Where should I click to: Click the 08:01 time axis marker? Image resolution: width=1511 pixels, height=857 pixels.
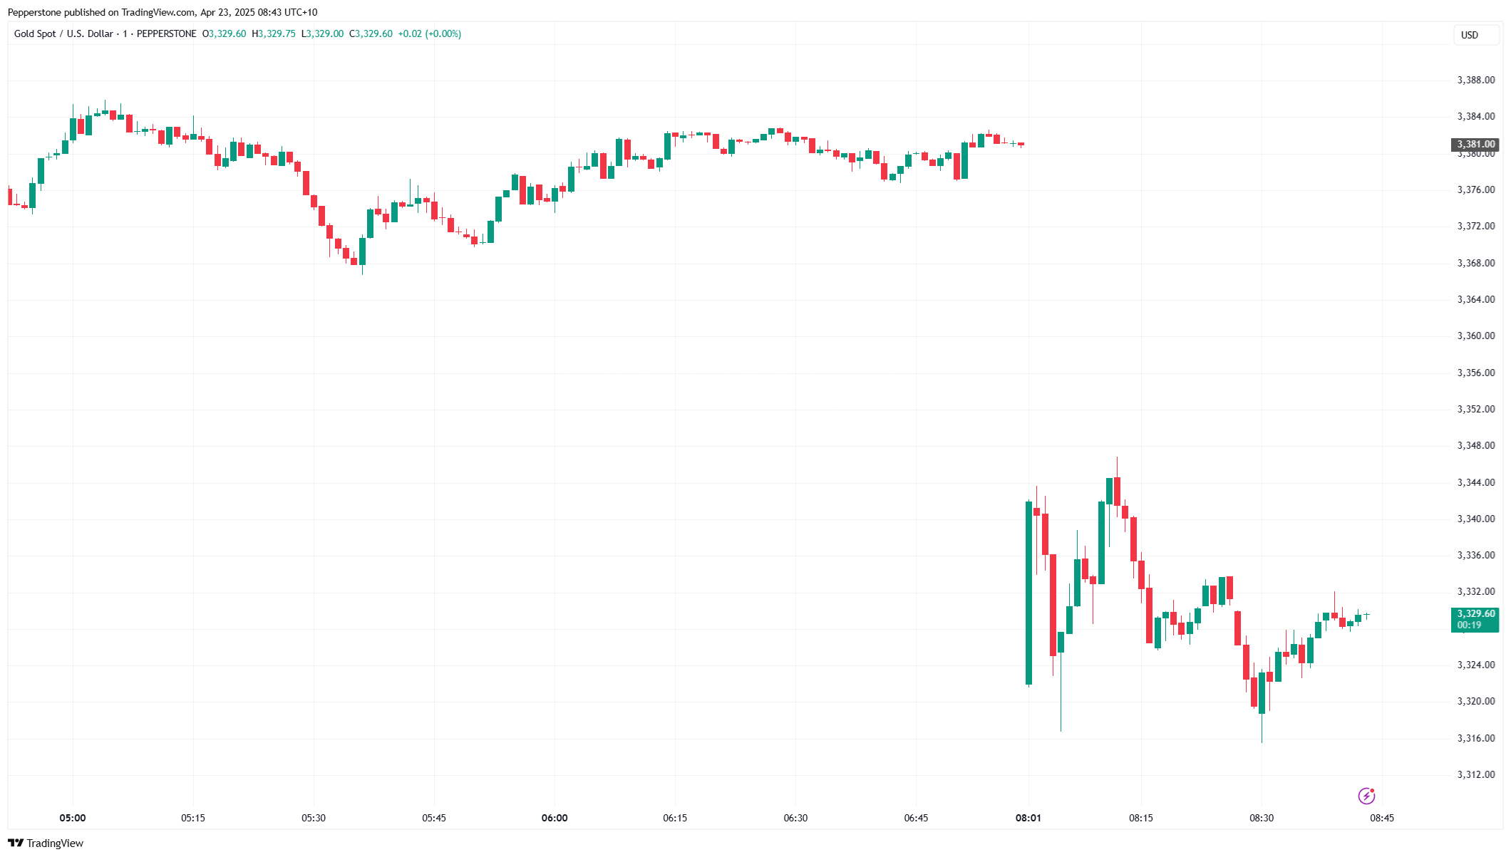pos(1028,818)
